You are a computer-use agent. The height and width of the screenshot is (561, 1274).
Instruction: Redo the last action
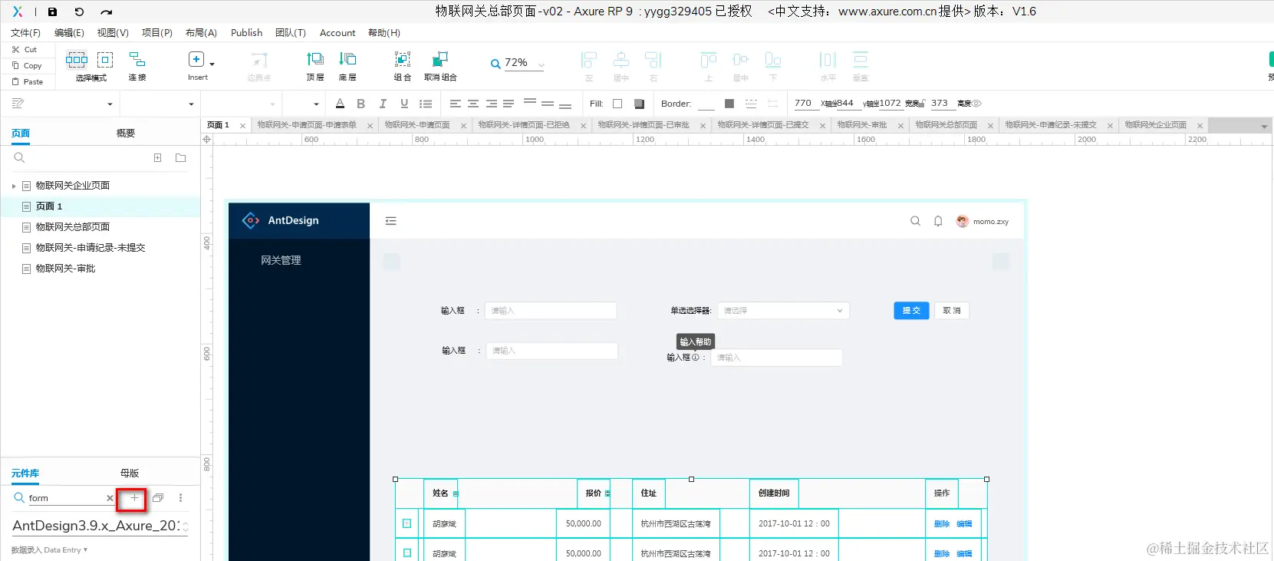click(x=107, y=12)
